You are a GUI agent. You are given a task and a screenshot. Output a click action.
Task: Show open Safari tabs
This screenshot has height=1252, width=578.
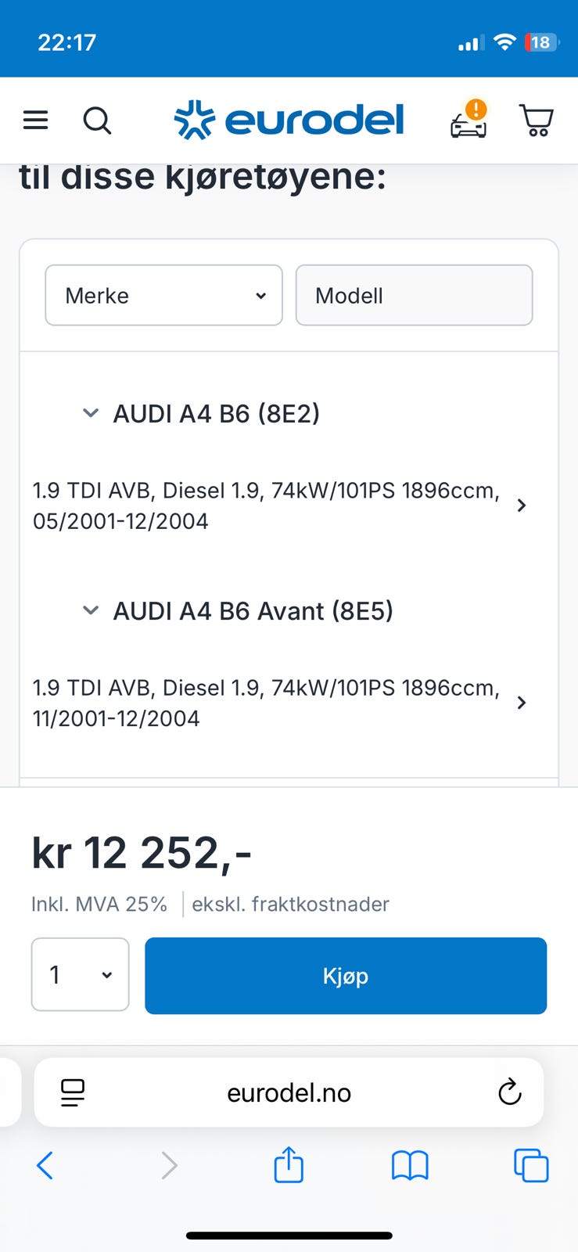(x=531, y=1165)
